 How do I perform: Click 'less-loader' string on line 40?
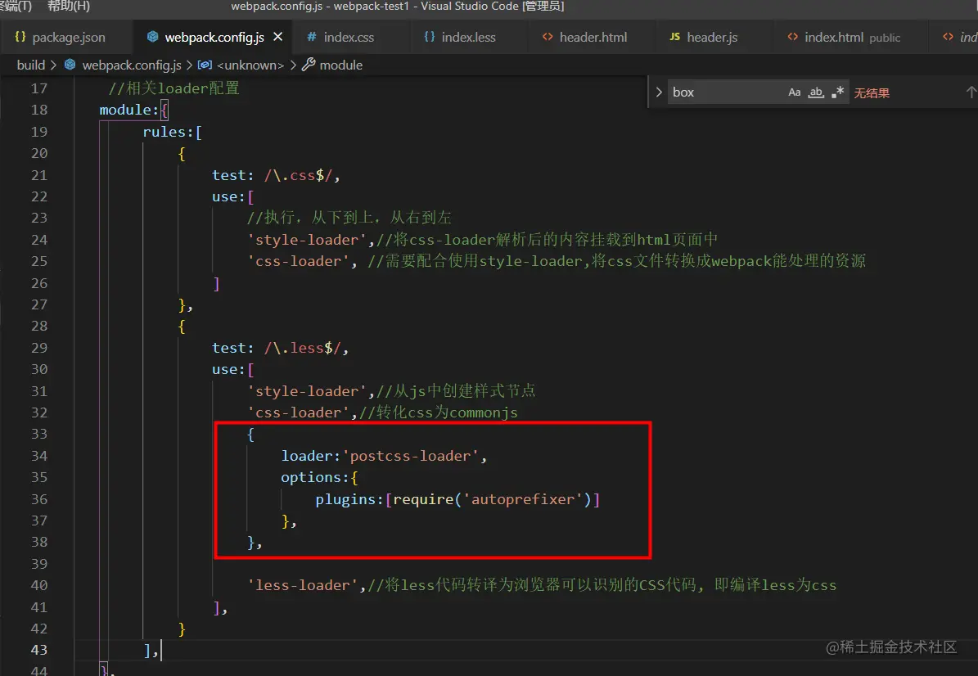pyautogui.click(x=303, y=586)
